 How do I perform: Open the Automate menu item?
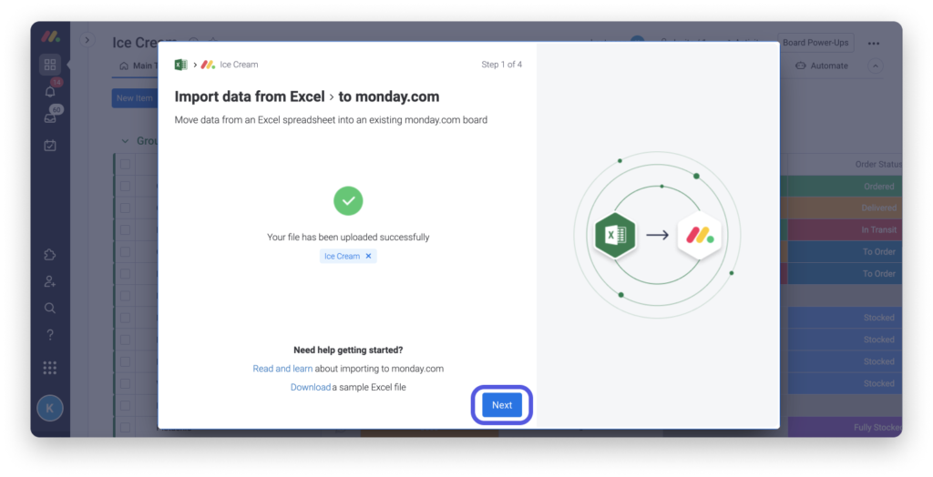coord(822,66)
